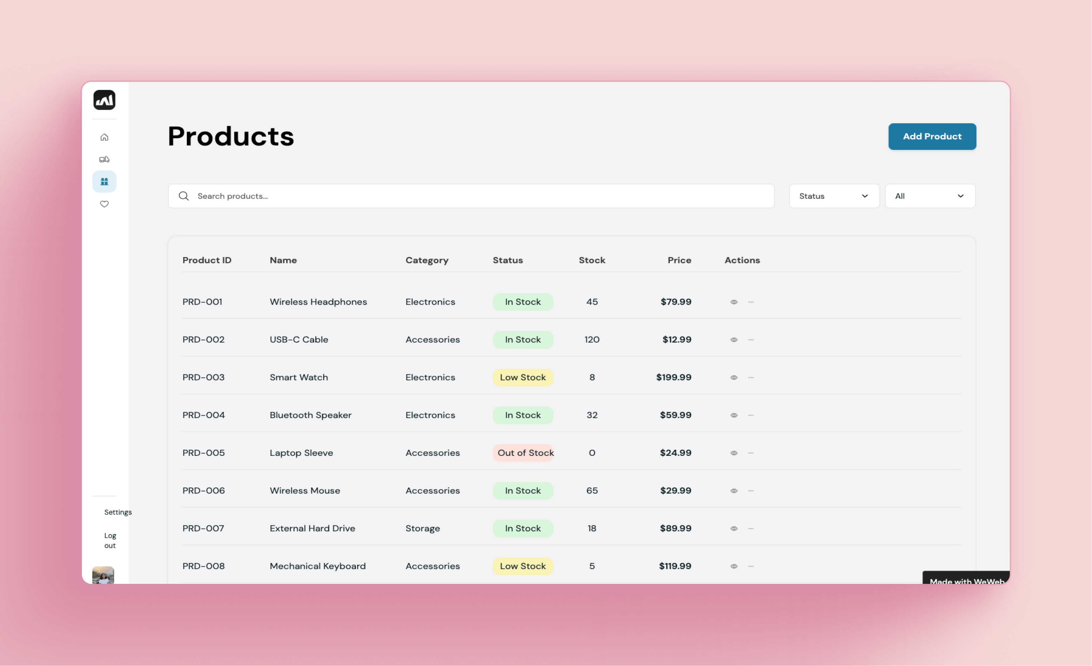Select the home icon in the sidebar
The height and width of the screenshot is (666, 1092).
pos(104,137)
